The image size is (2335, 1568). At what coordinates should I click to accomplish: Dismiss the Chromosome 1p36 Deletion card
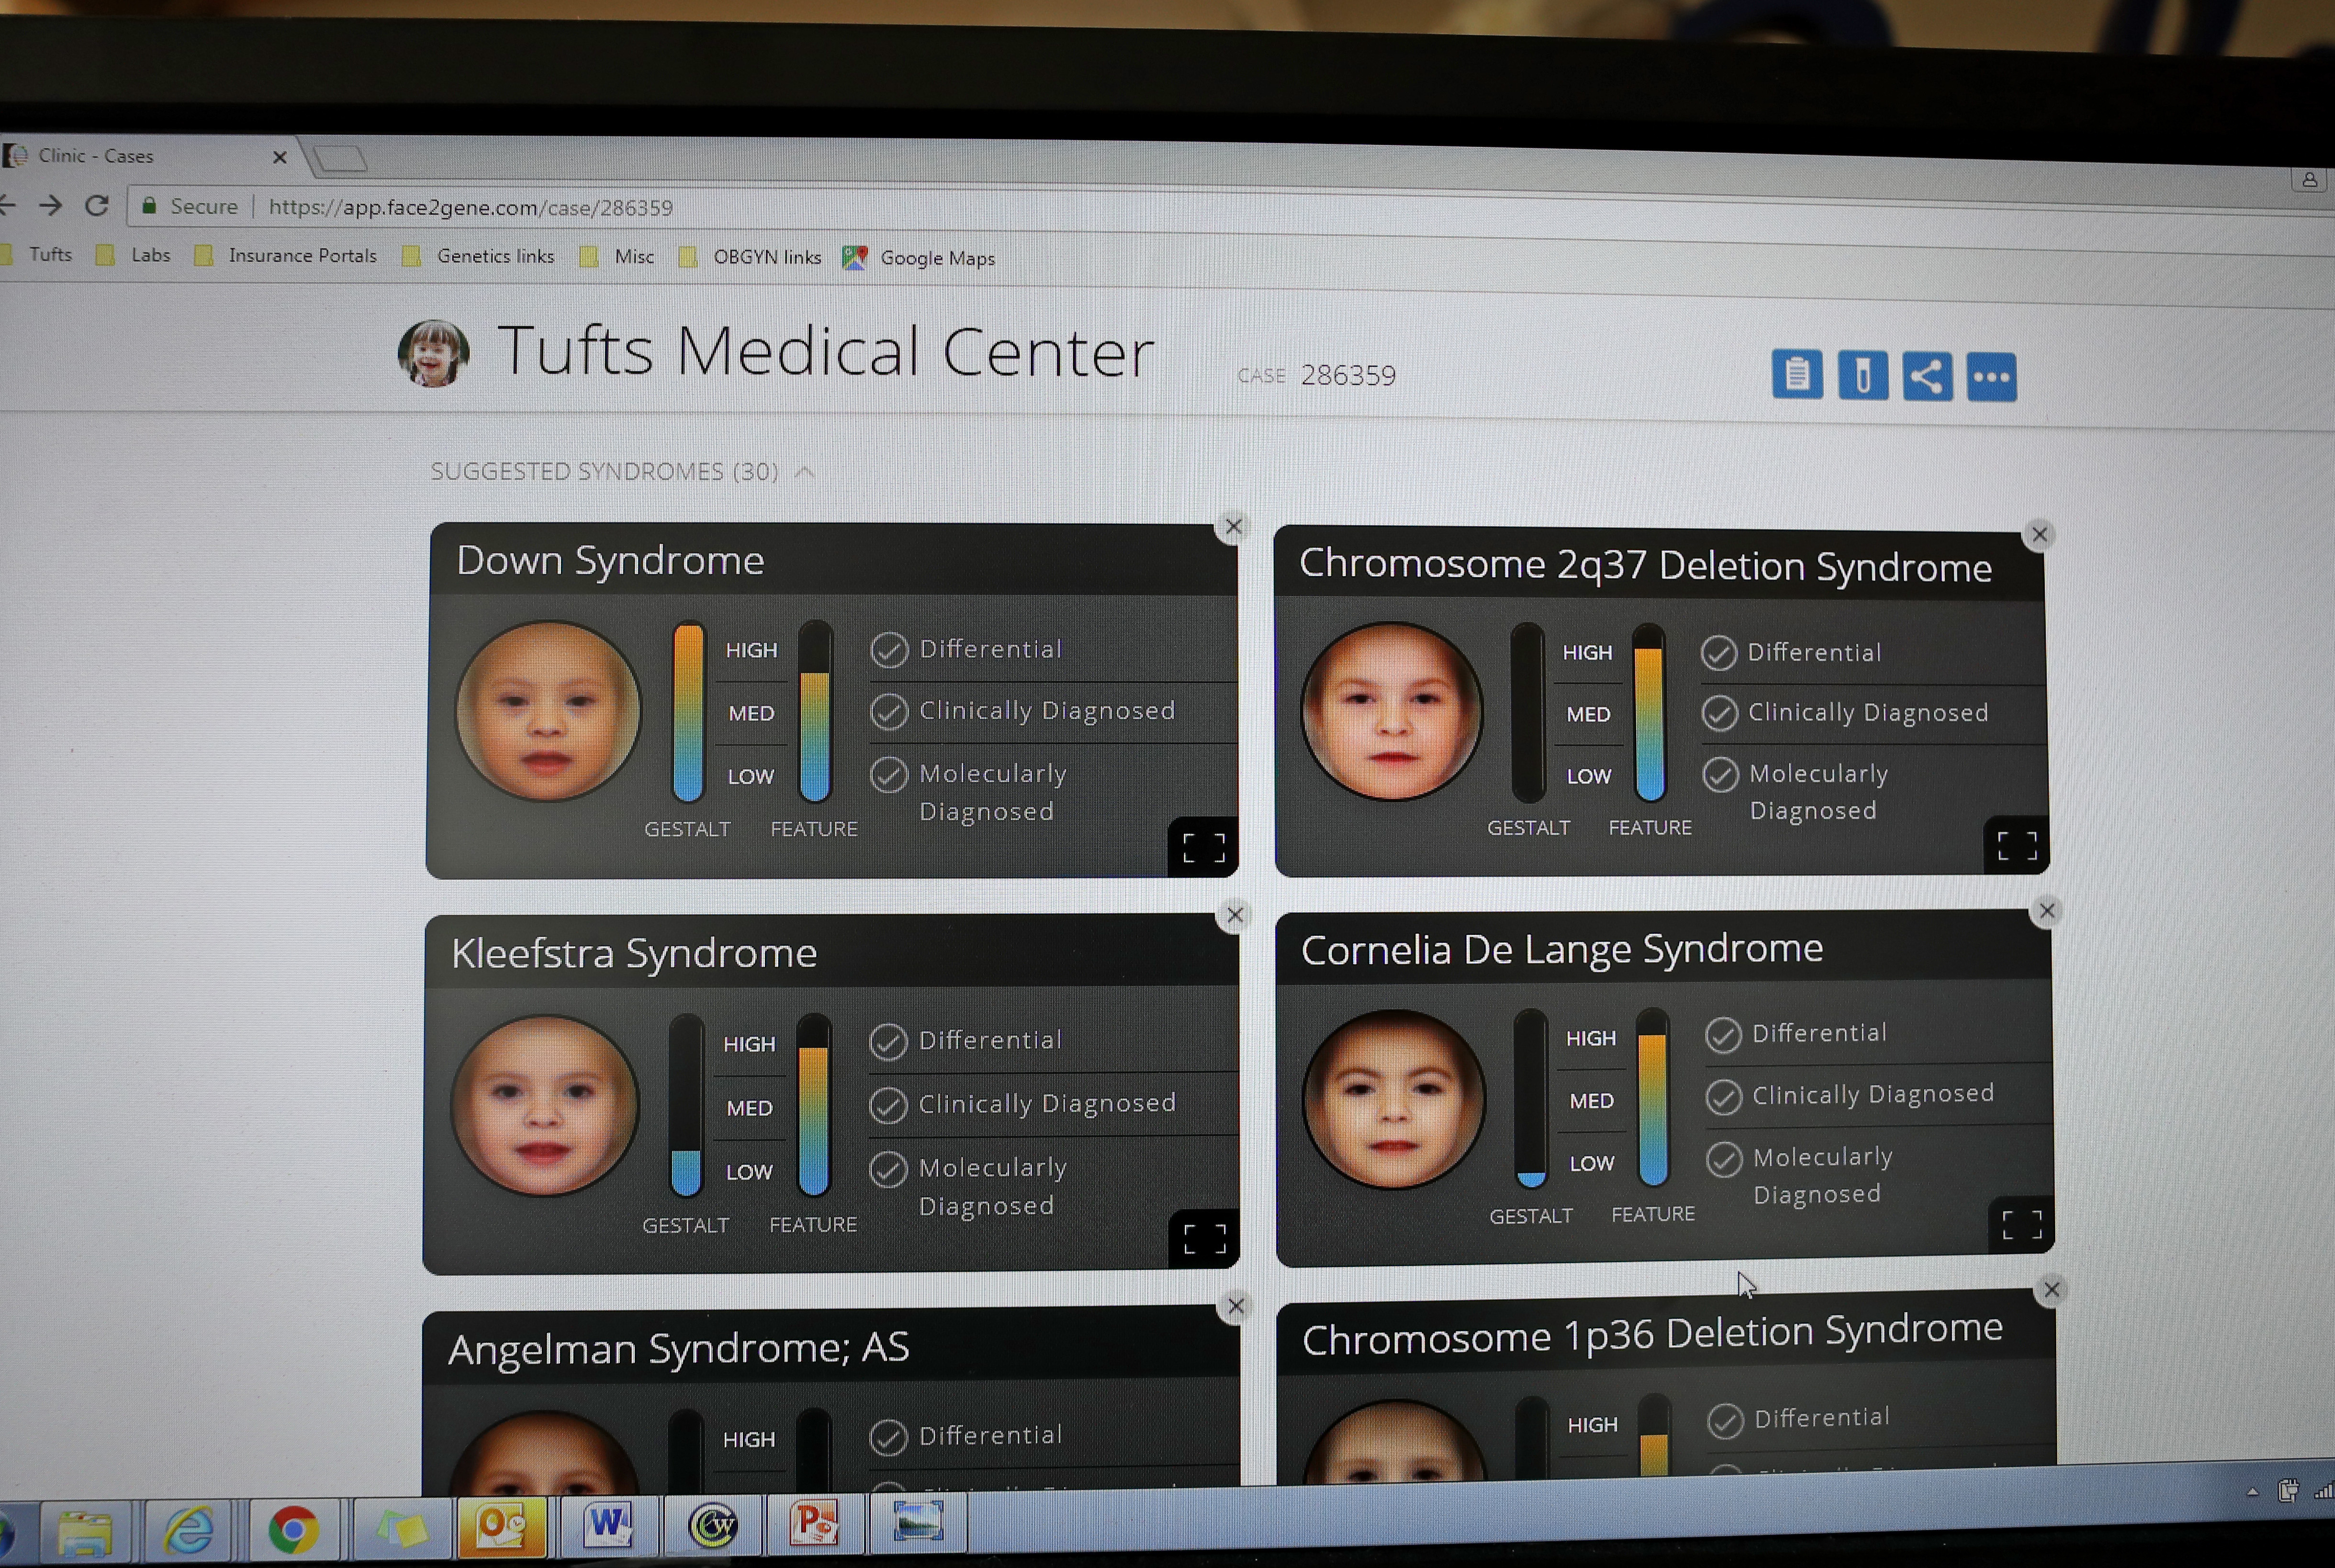[x=2051, y=1290]
